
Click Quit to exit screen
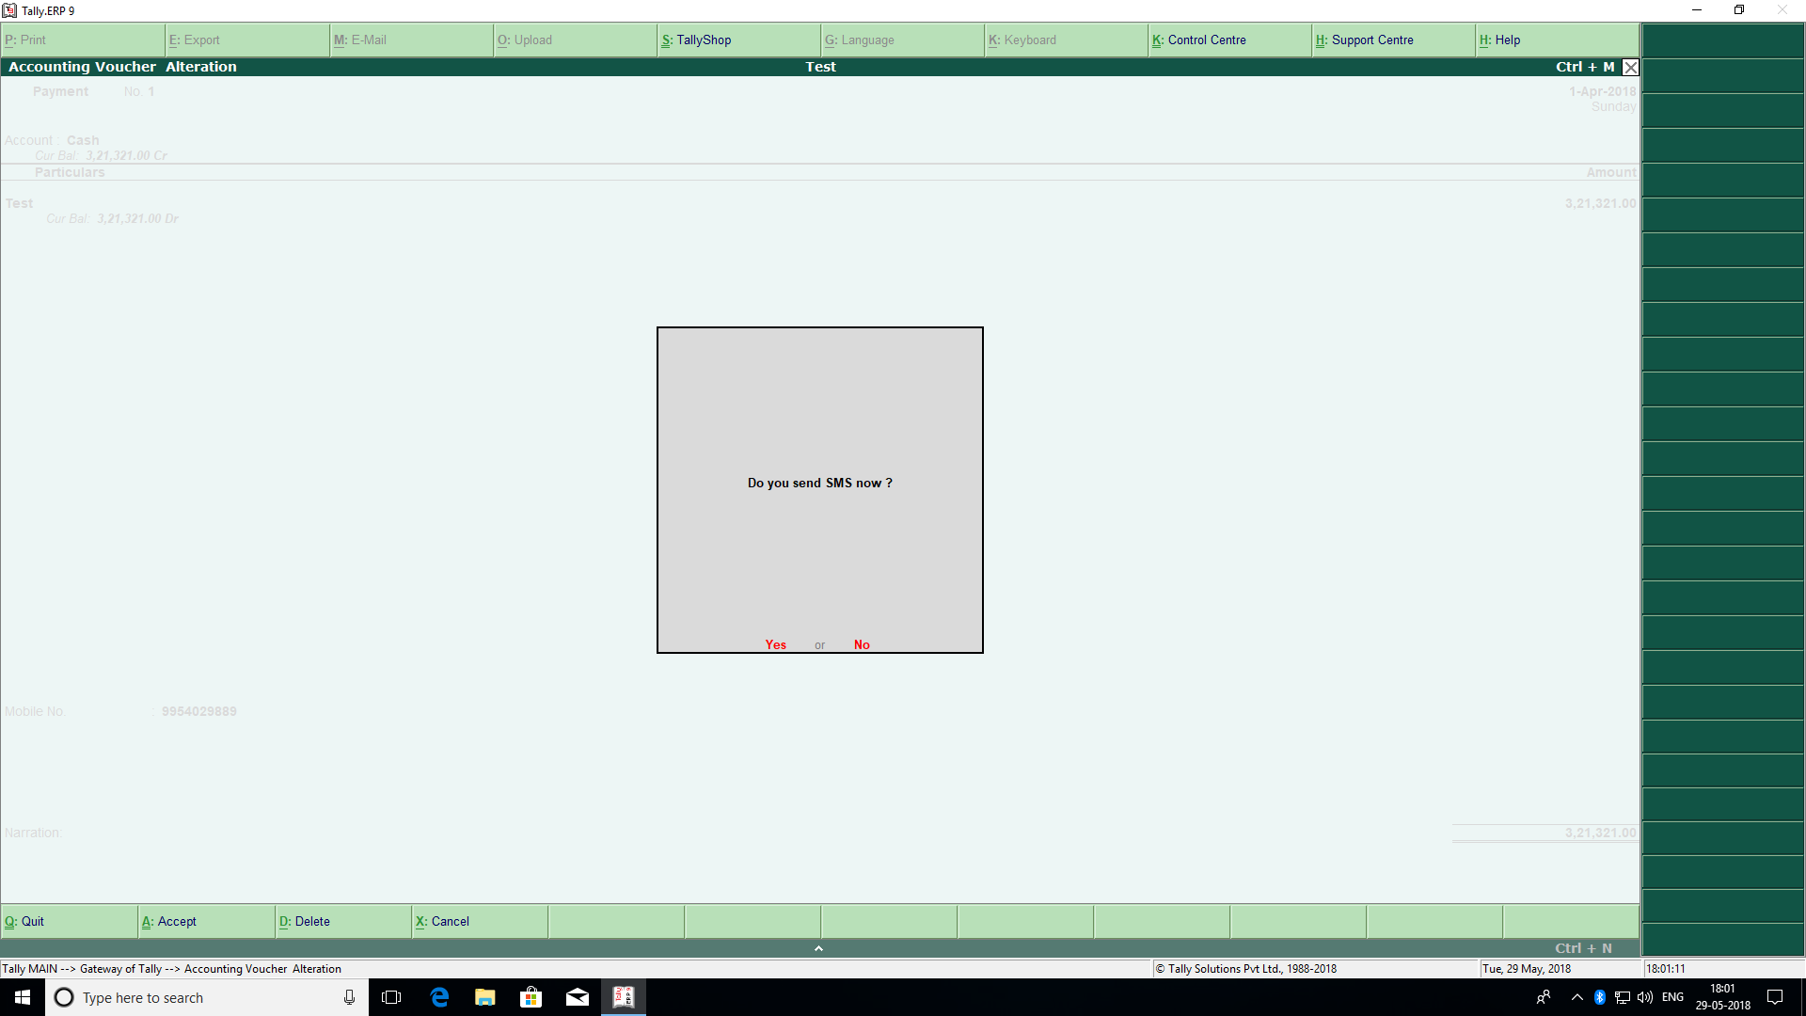pos(69,920)
